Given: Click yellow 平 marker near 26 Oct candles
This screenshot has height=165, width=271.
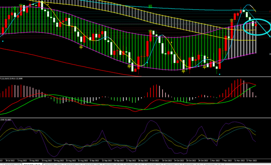Looking at the screenshot, I should click(x=204, y=67).
